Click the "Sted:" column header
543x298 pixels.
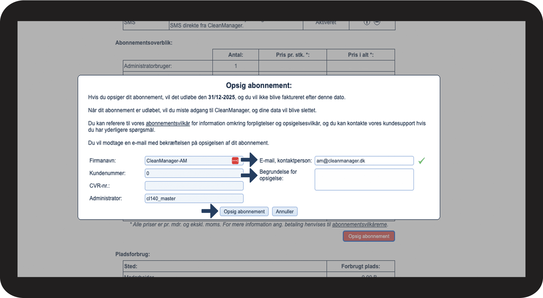pyautogui.click(x=131, y=266)
